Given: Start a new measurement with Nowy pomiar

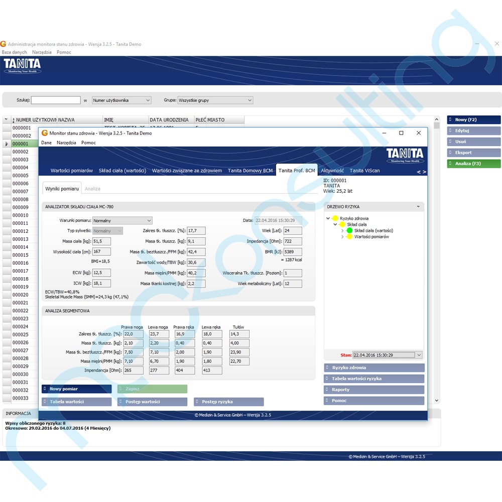Looking at the screenshot, I should pos(76,389).
